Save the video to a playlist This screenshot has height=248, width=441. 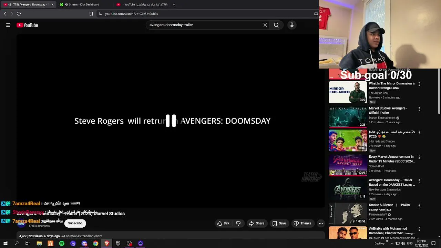click(x=279, y=223)
